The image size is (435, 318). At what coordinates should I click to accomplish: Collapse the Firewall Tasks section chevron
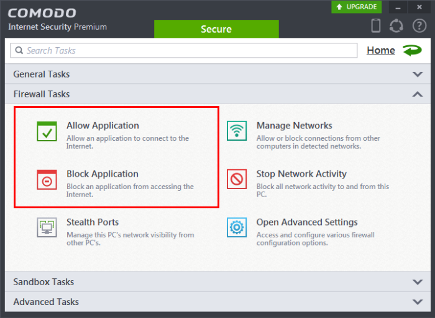point(418,94)
